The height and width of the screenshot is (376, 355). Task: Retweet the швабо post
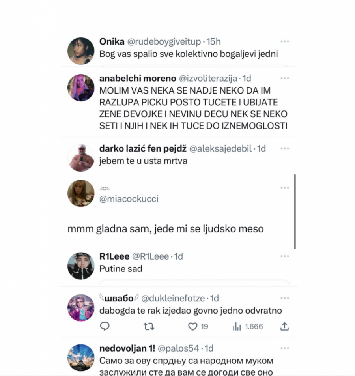(149, 326)
